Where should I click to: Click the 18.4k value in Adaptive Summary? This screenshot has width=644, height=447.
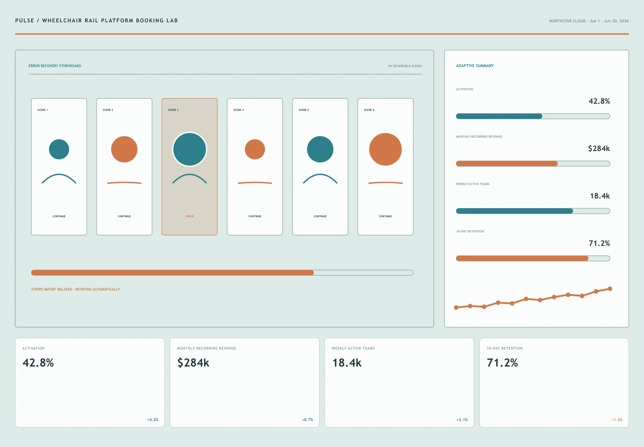click(600, 196)
